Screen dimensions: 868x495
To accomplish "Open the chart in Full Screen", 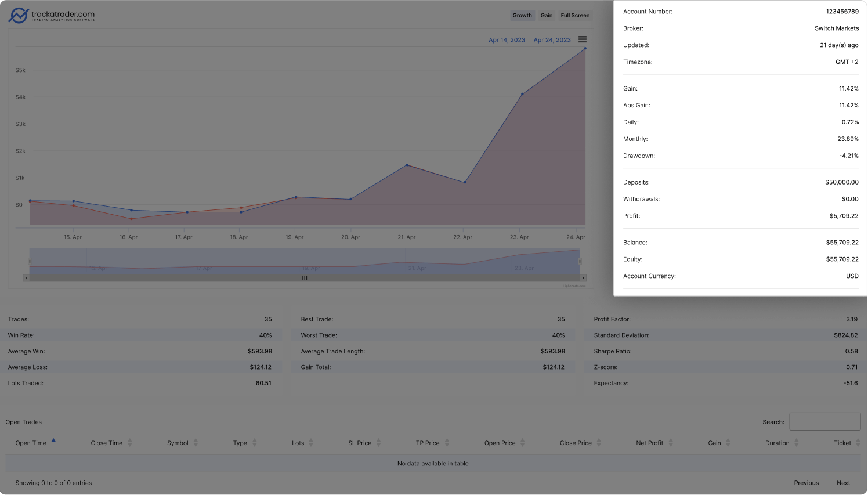I will (574, 16).
